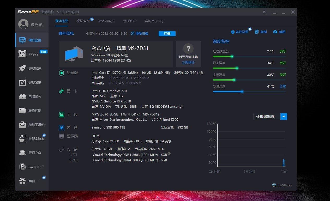Screen dimensions: 330x201
Task: Click the 显卡温度 progress bar
Action: coord(249,68)
